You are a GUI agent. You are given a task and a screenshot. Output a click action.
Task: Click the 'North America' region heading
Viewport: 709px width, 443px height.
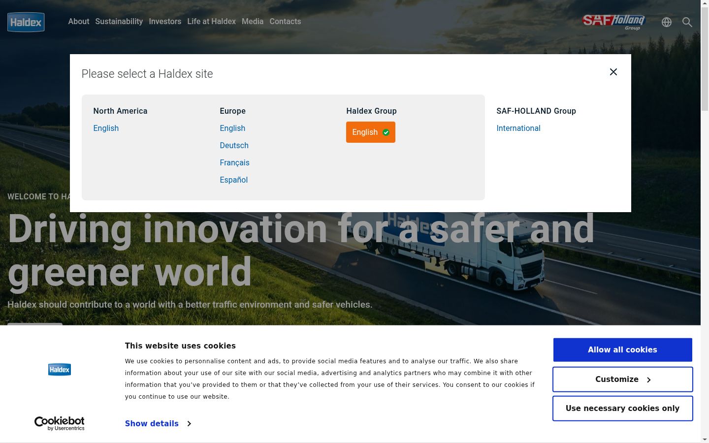(x=121, y=111)
